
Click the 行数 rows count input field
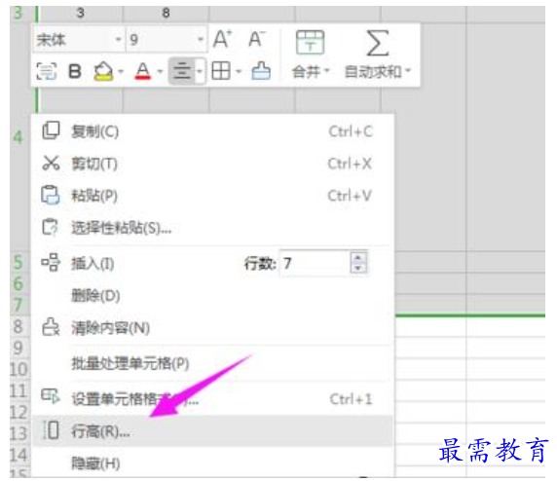(x=315, y=263)
